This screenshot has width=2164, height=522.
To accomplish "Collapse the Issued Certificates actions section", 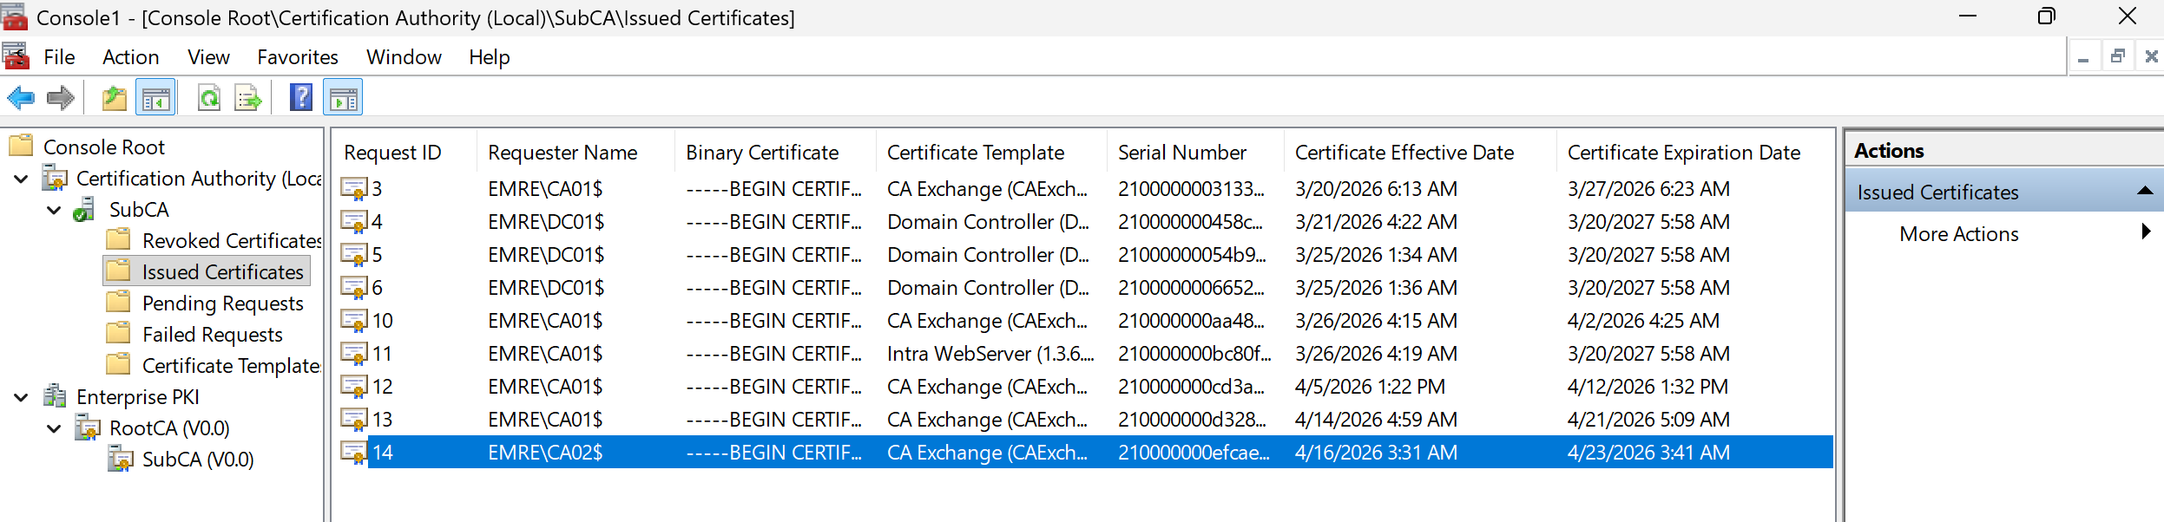I will coord(2144,192).
